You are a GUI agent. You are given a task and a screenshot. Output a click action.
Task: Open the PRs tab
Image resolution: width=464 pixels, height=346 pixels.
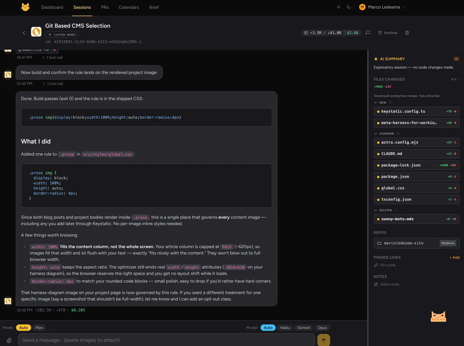click(x=105, y=7)
